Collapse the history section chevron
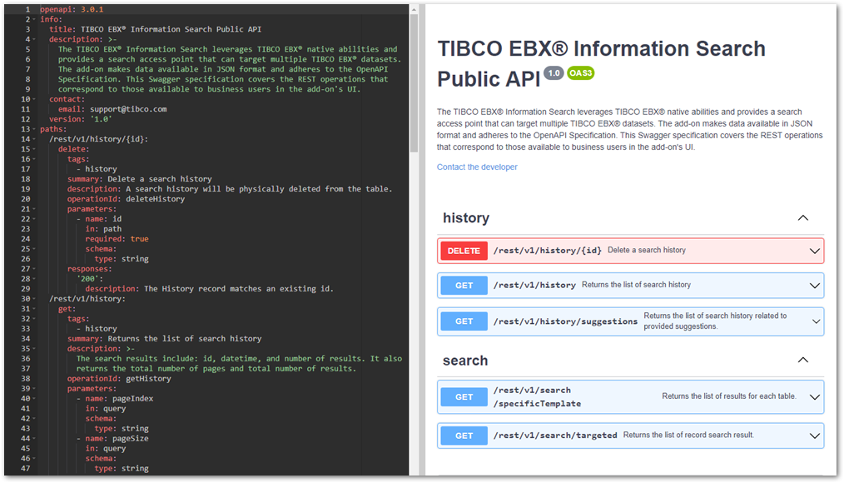Screen dimensions: 844x483 click(x=802, y=218)
